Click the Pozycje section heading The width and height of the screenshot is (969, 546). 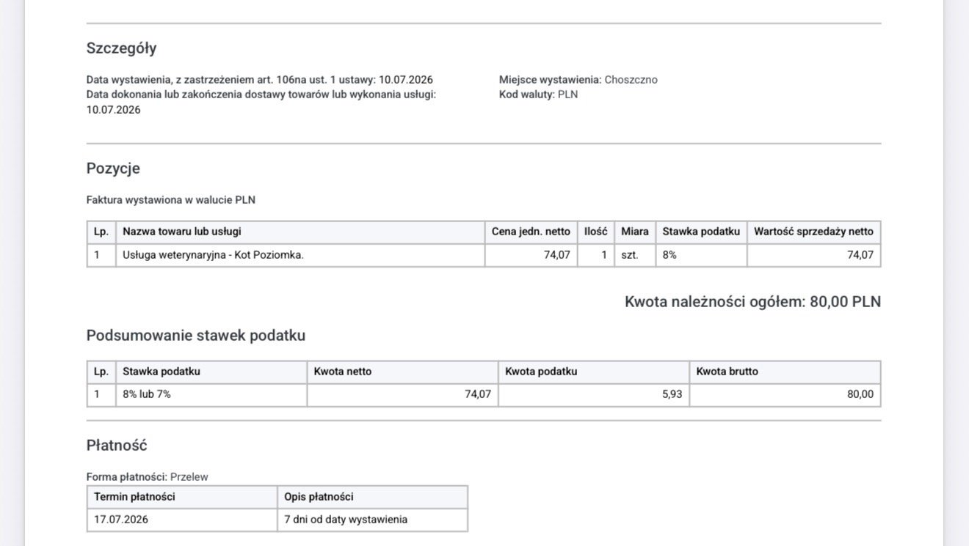pyautogui.click(x=113, y=169)
